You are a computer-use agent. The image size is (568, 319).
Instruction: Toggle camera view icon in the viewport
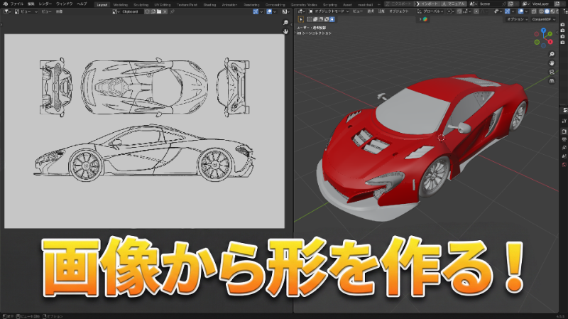(552, 72)
